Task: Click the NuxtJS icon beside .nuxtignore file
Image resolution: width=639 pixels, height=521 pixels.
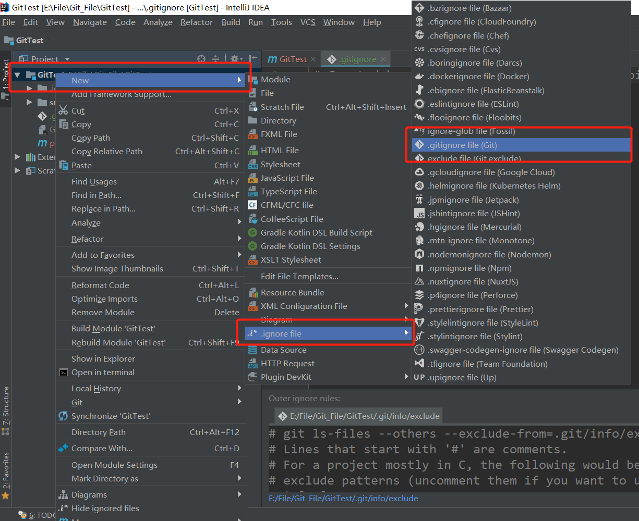Action: coord(419,282)
